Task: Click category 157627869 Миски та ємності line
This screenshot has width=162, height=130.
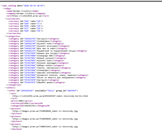Action: [47, 78]
